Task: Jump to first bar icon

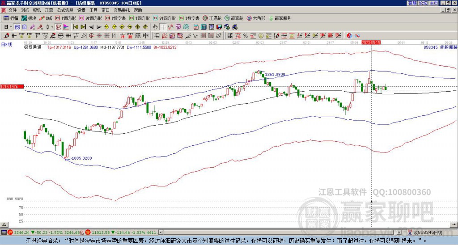Action: [75, 27]
